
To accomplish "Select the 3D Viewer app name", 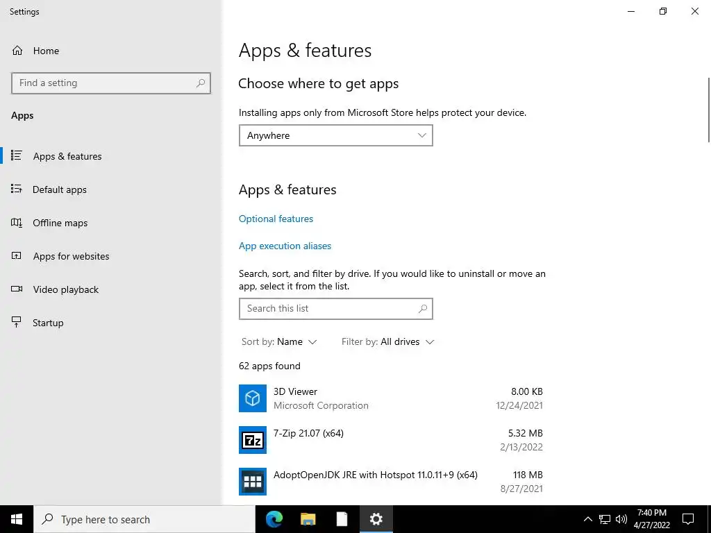I will (295, 391).
